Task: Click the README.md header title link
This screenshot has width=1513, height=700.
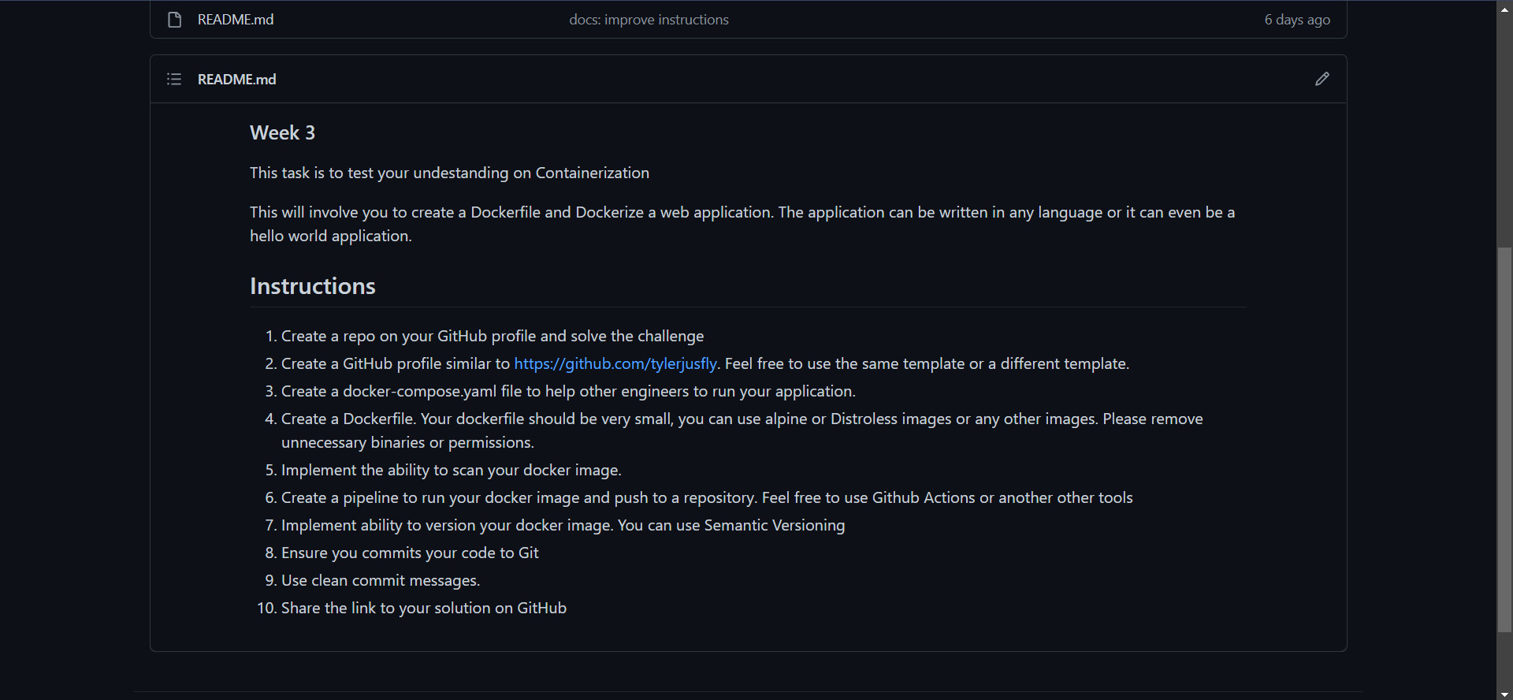Action: pyautogui.click(x=236, y=79)
